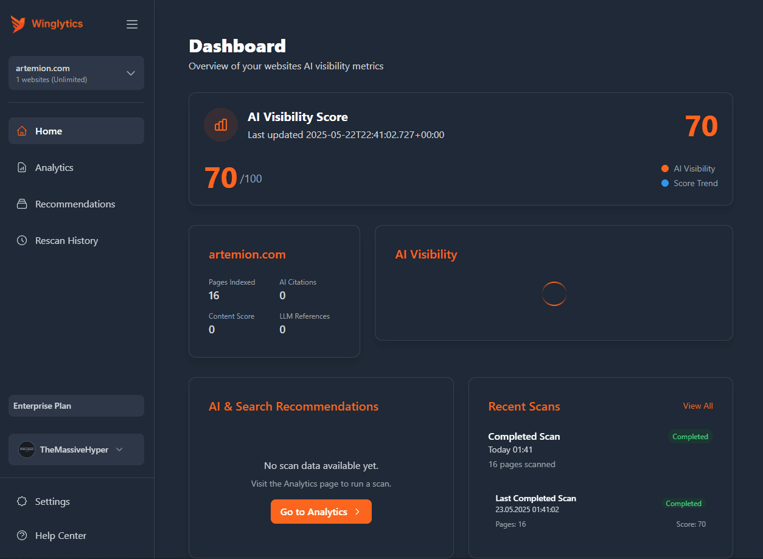This screenshot has width=763, height=559.
Task: Toggle the hamburger sidebar menu icon
Action: click(x=132, y=24)
